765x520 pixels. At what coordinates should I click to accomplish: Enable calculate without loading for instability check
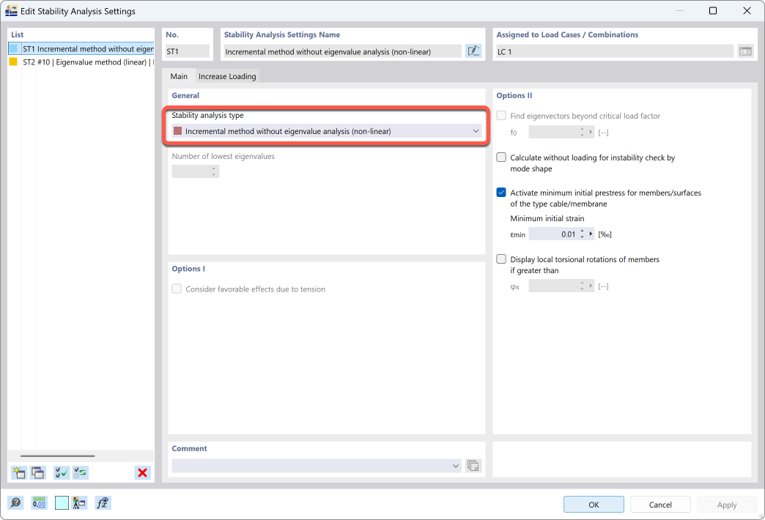point(501,157)
